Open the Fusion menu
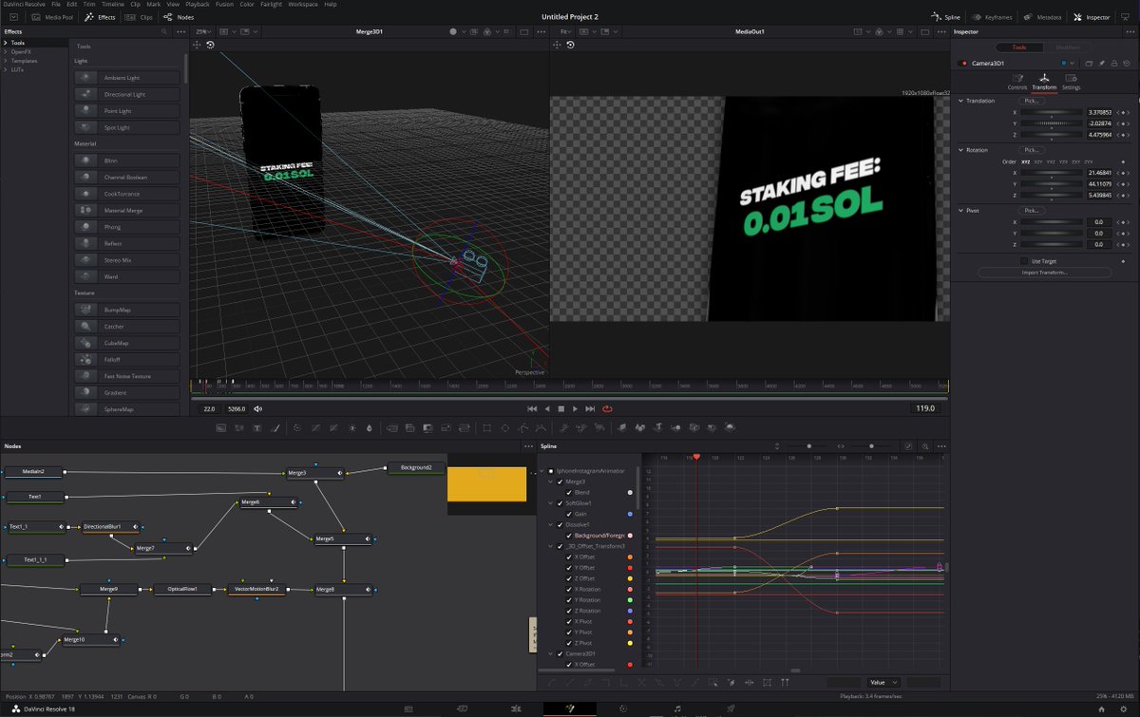Screen dimensions: 1140x717 (x=224, y=4)
